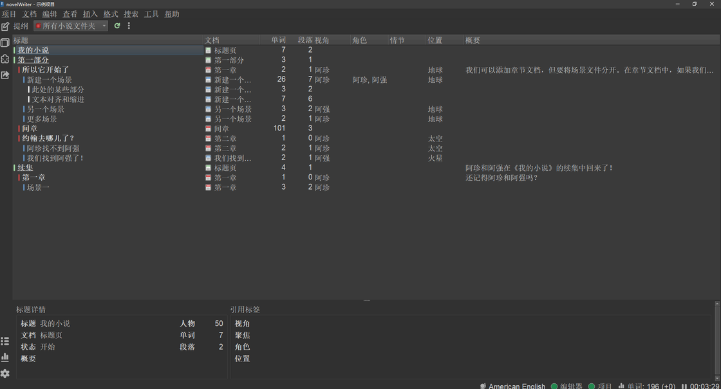Open the 查看 menu
This screenshot has width=721, height=389.
70,14
